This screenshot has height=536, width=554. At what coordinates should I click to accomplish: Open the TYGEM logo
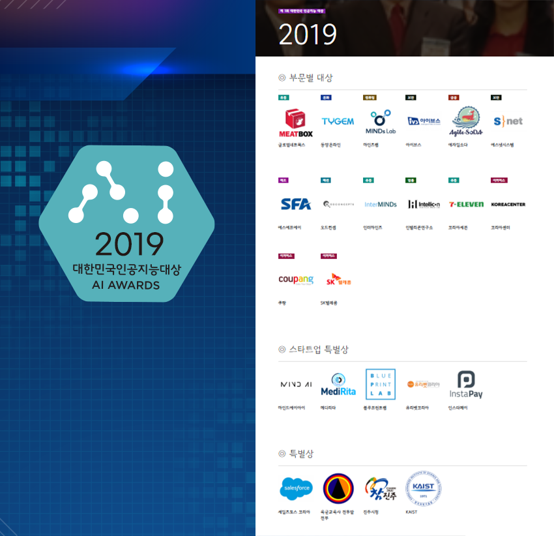(x=338, y=121)
